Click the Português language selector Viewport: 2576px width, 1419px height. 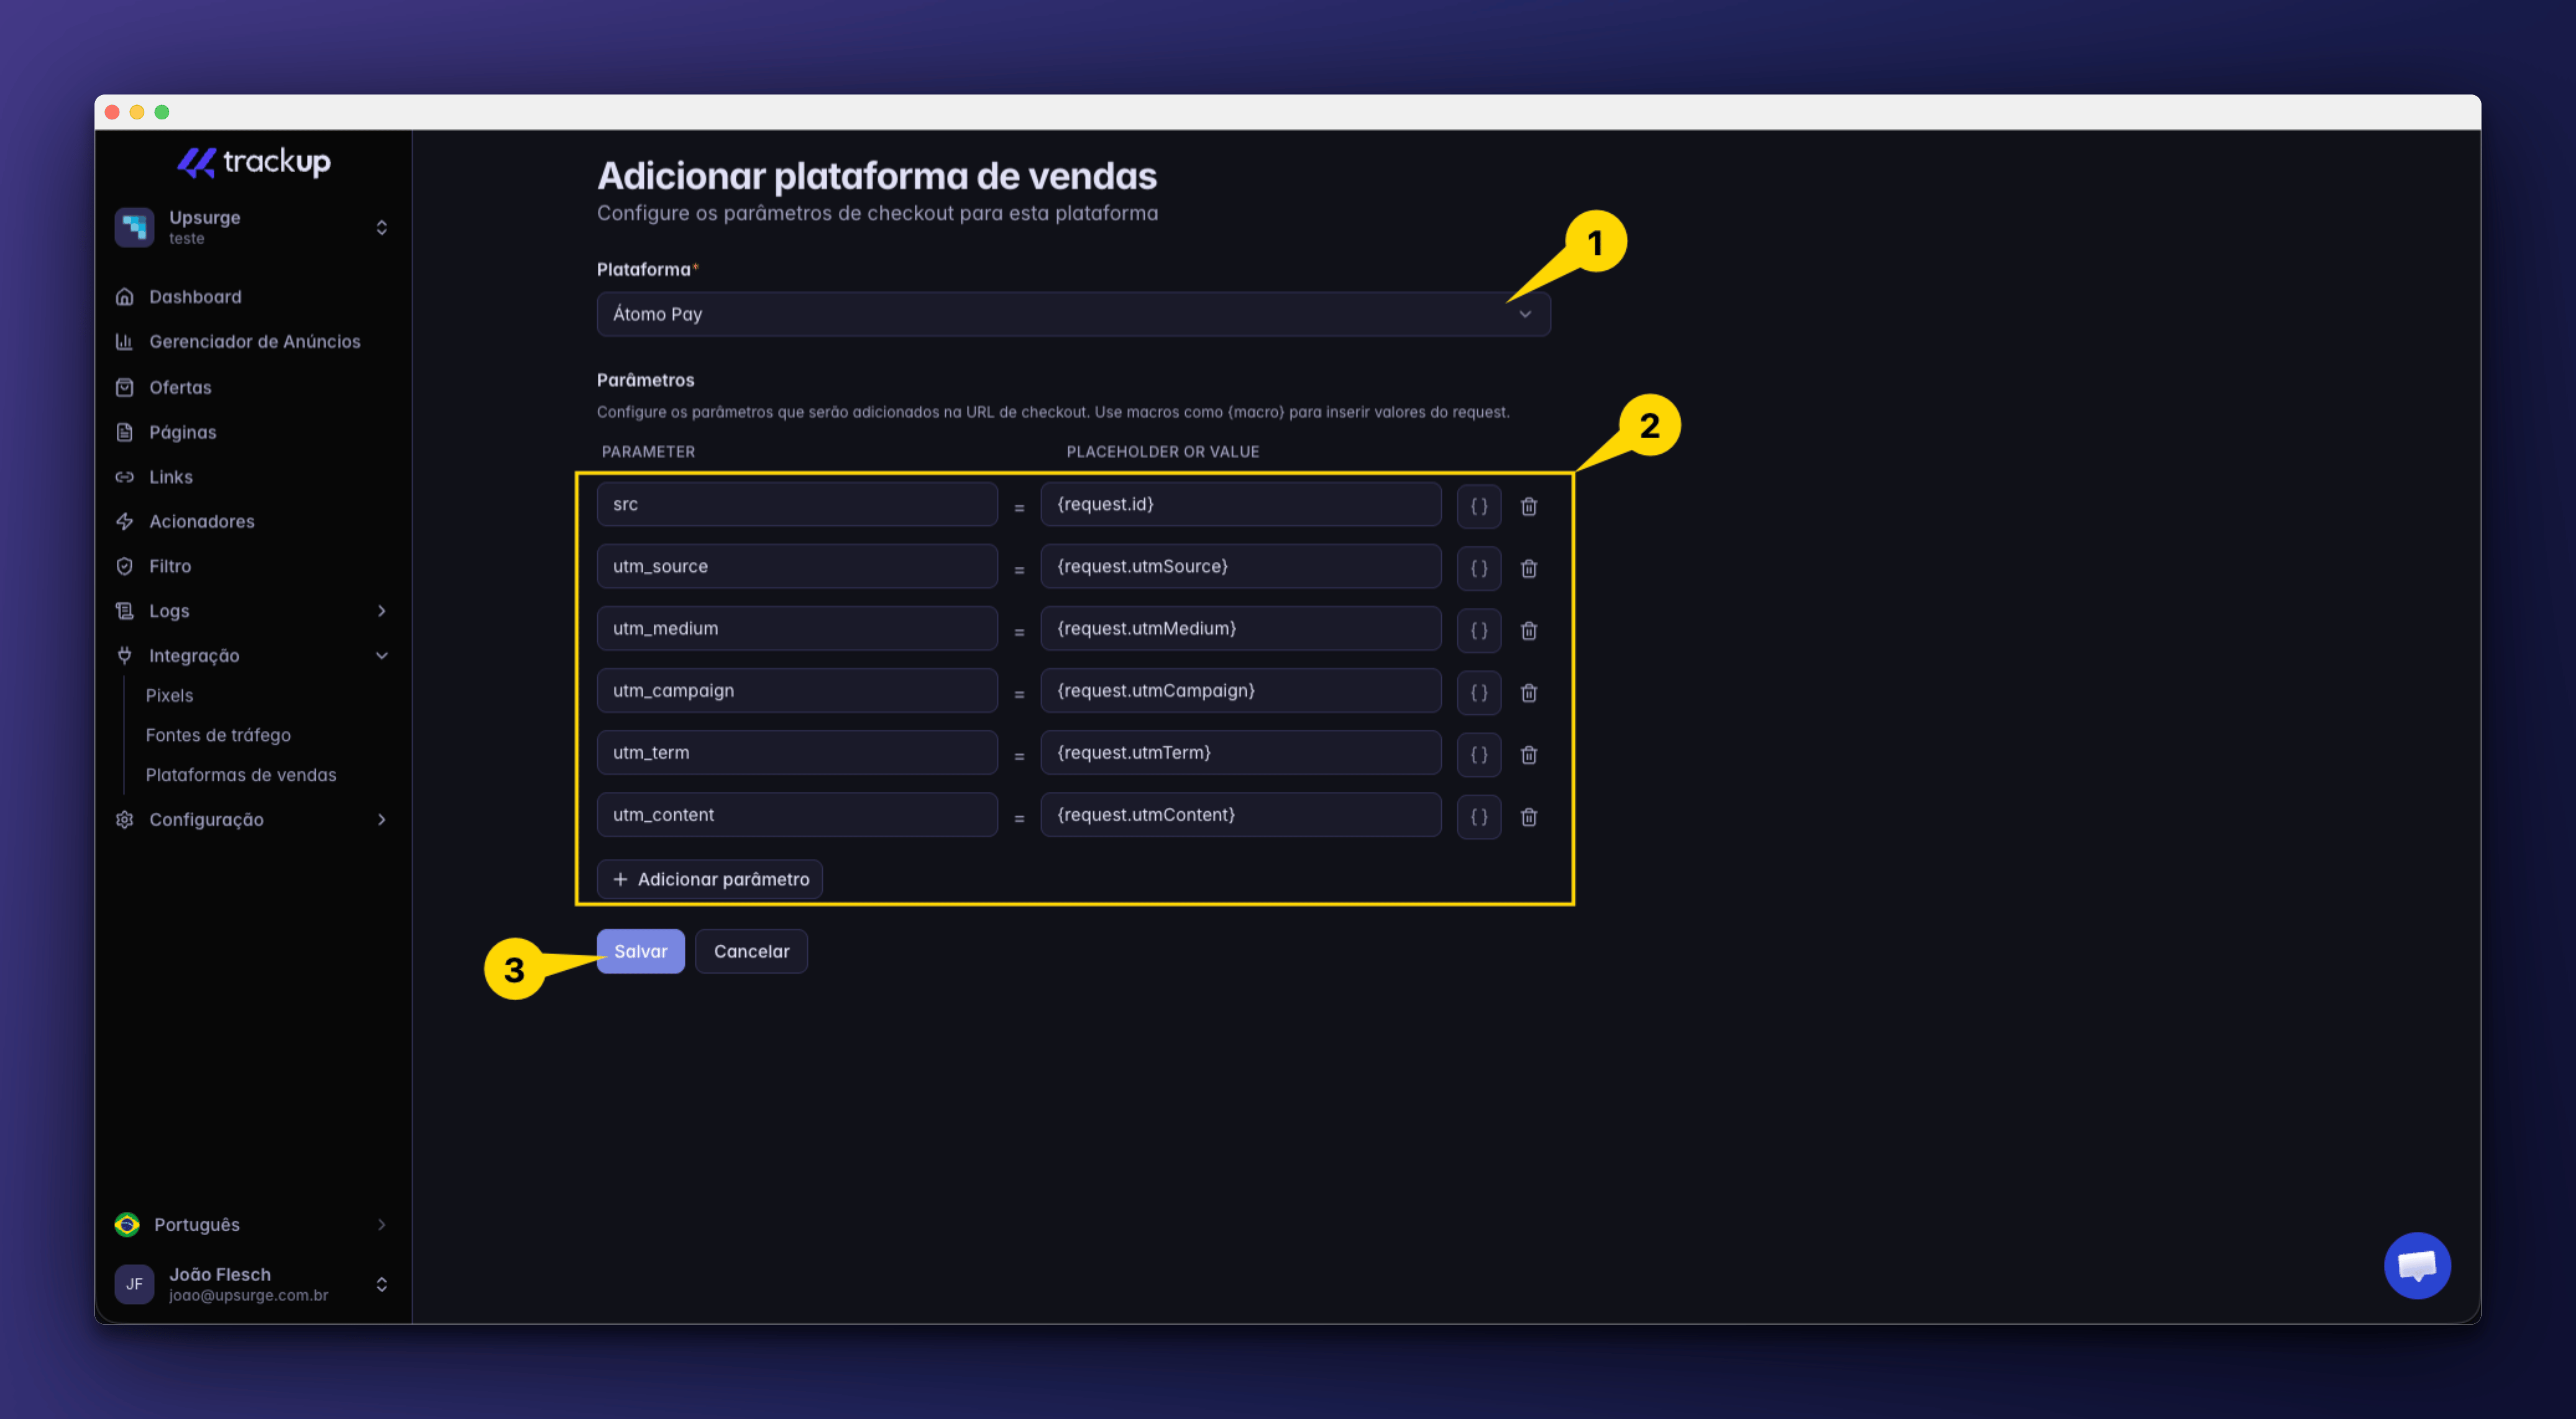click(x=253, y=1225)
